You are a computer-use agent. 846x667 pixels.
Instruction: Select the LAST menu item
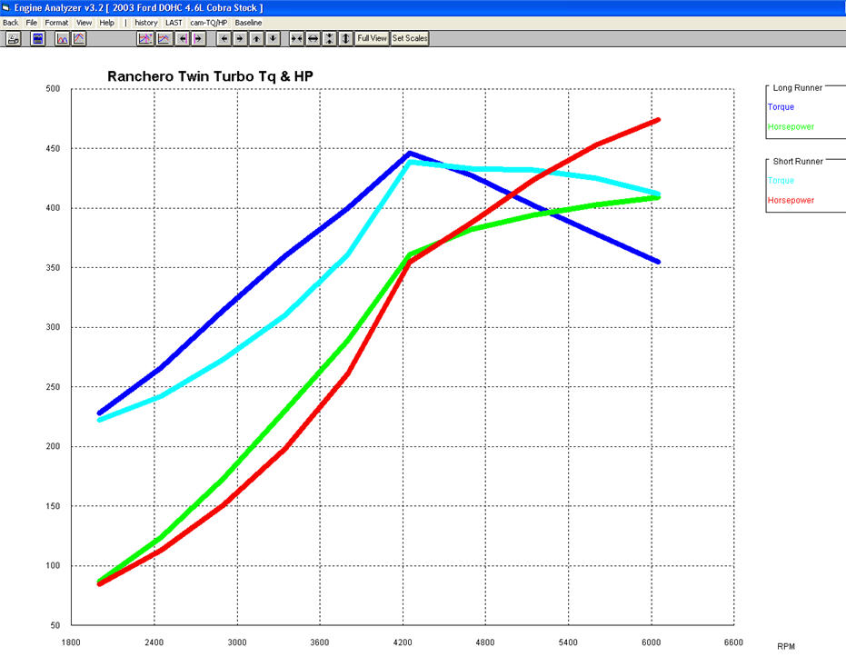[174, 23]
